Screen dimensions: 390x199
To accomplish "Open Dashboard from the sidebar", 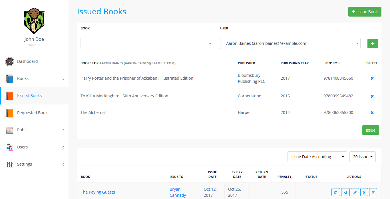I will 27,61.
